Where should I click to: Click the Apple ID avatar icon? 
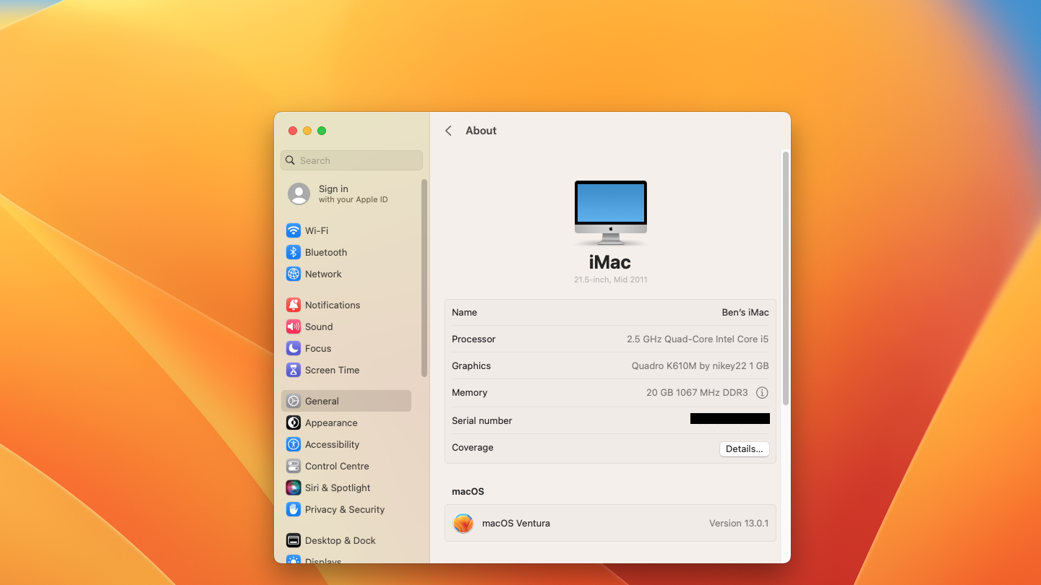pyautogui.click(x=299, y=194)
